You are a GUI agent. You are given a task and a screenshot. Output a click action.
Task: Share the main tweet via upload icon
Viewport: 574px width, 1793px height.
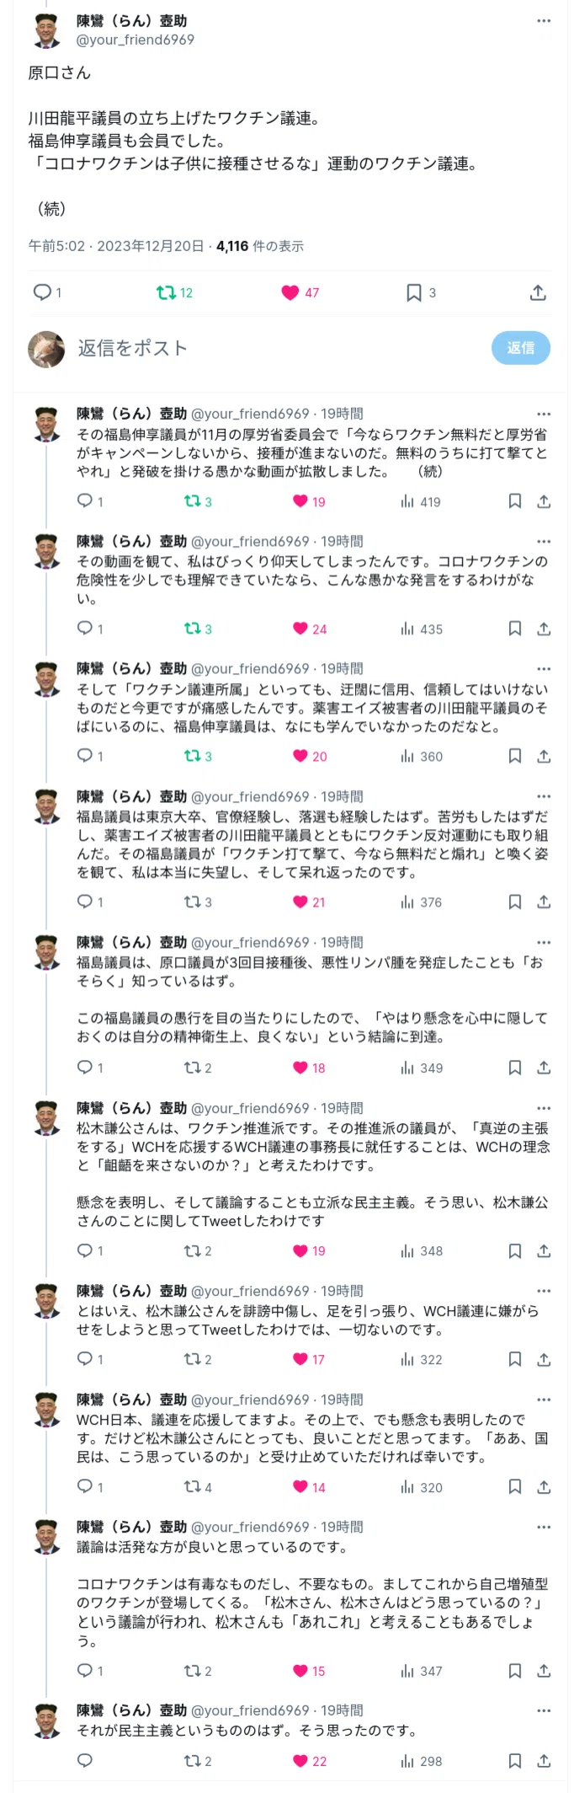539,292
